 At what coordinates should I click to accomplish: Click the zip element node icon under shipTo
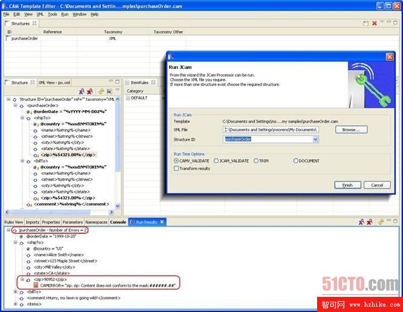(x=36, y=155)
